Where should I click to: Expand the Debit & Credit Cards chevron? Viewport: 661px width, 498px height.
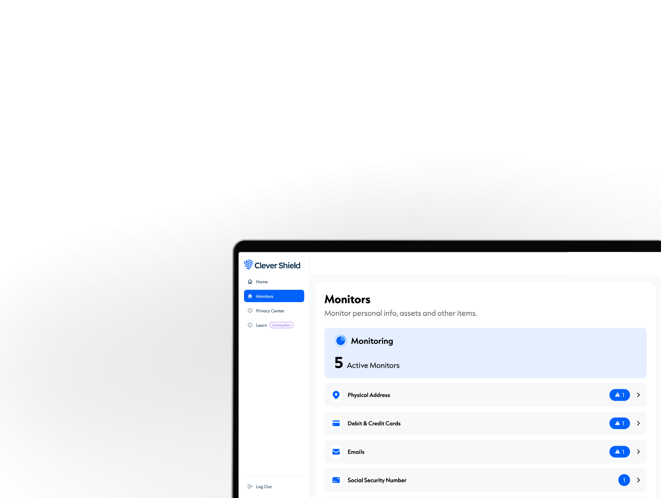point(638,423)
